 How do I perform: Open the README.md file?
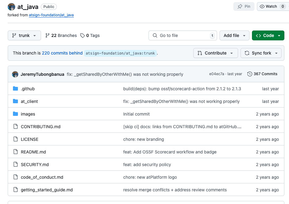coord(33,152)
